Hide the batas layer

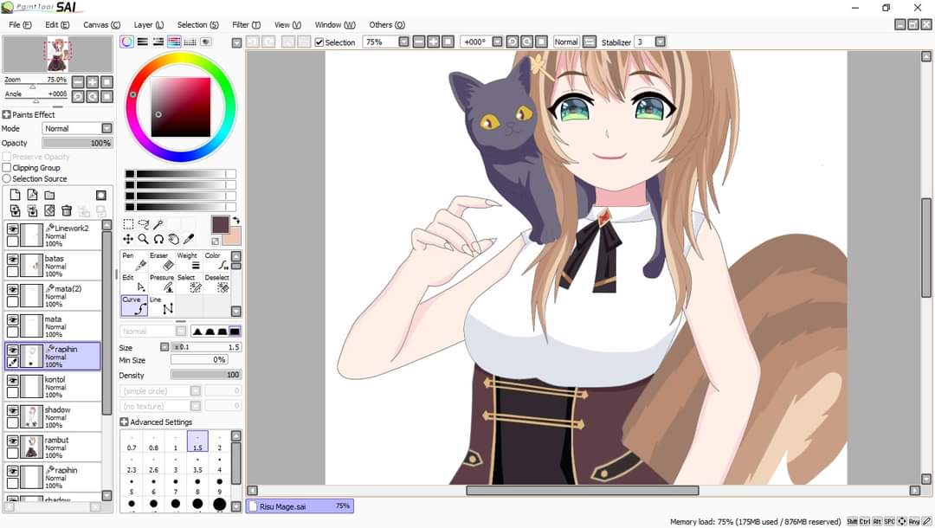(x=12, y=259)
